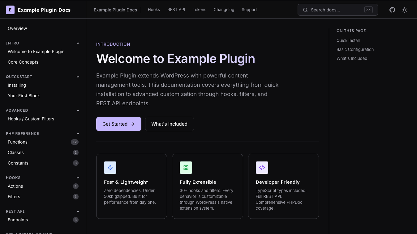Click the lightning bolt Fast & Lightweight icon
This screenshot has height=234, width=417.
[110, 168]
